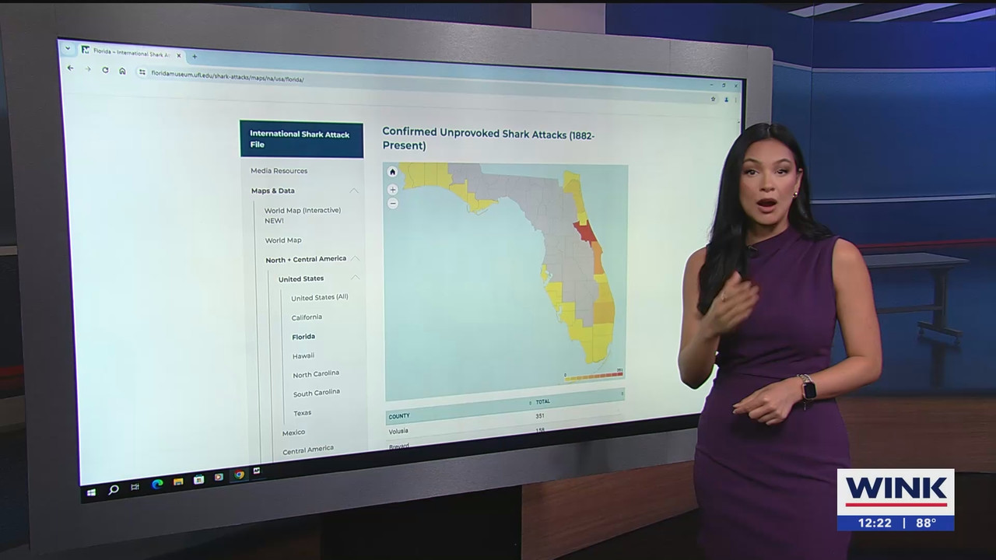Open the South Carolina page
Image resolution: width=996 pixels, height=560 pixels.
coord(317,393)
